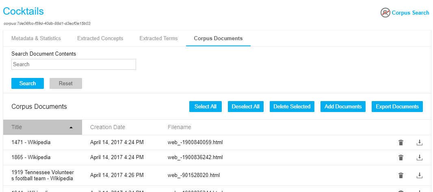The height and width of the screenshot is (192, 433).
Task: Sort documents by Creation Date column
Action: (x=108, y=127)
